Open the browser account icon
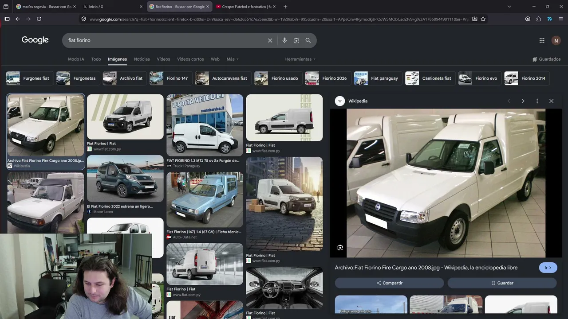The width and height of the screenshot is (568, 319). tap(528, 19)
